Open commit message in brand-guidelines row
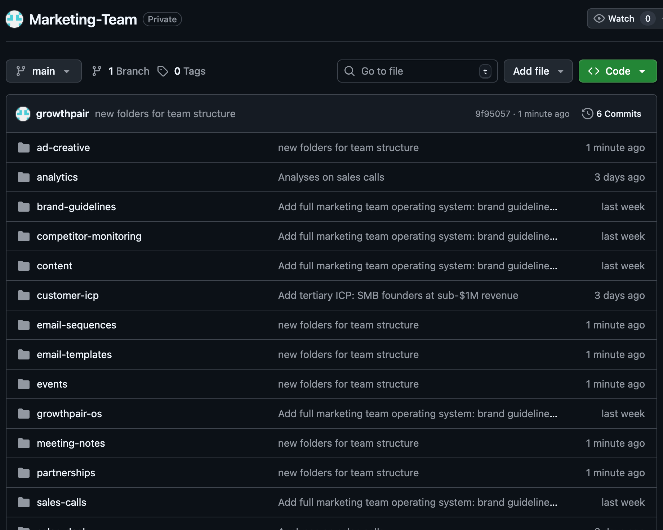The width and height of the screenshot is (663, 530). pyautogui.click(x=418, y=207)
